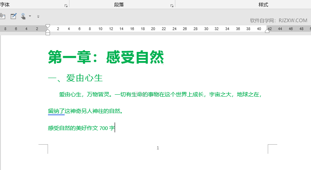This screenshot has height=170, width=311.
Task: Click the right indent marker on ruler
Action: click(x=267, y=31)
